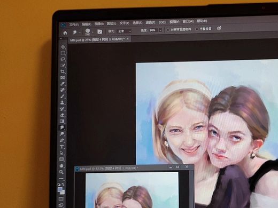Screen dimensions: 278x208
Task: Select the Gradient tool
Action: point(62,121)
